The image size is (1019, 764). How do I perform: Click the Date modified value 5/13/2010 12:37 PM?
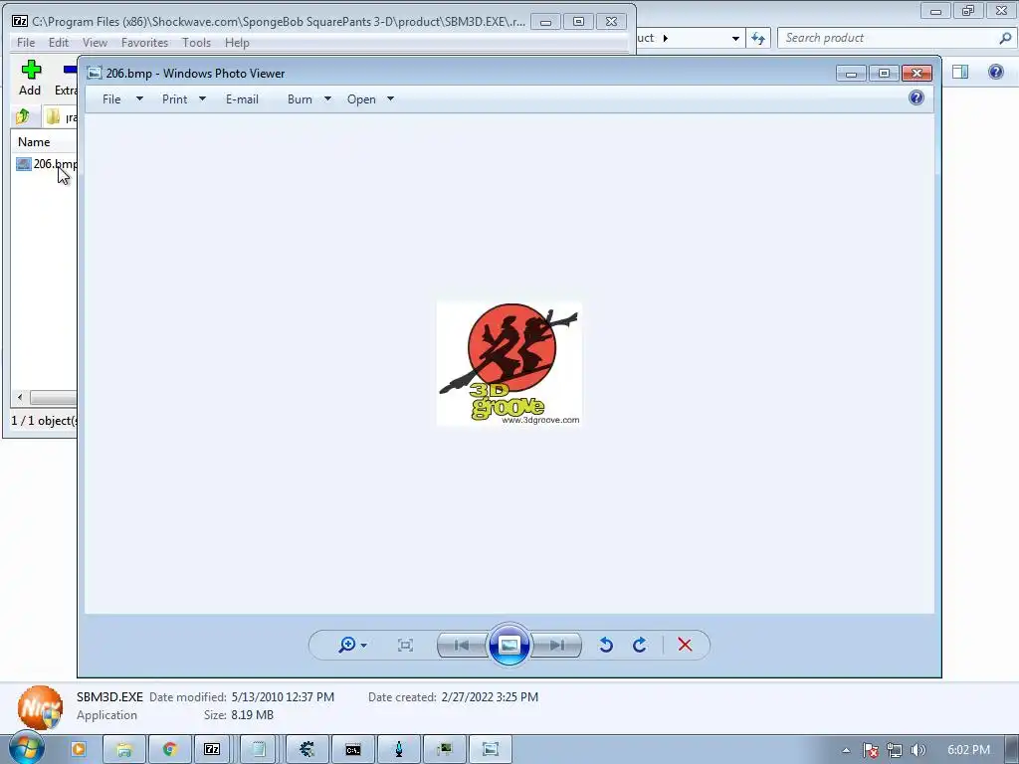pos(283,697)
